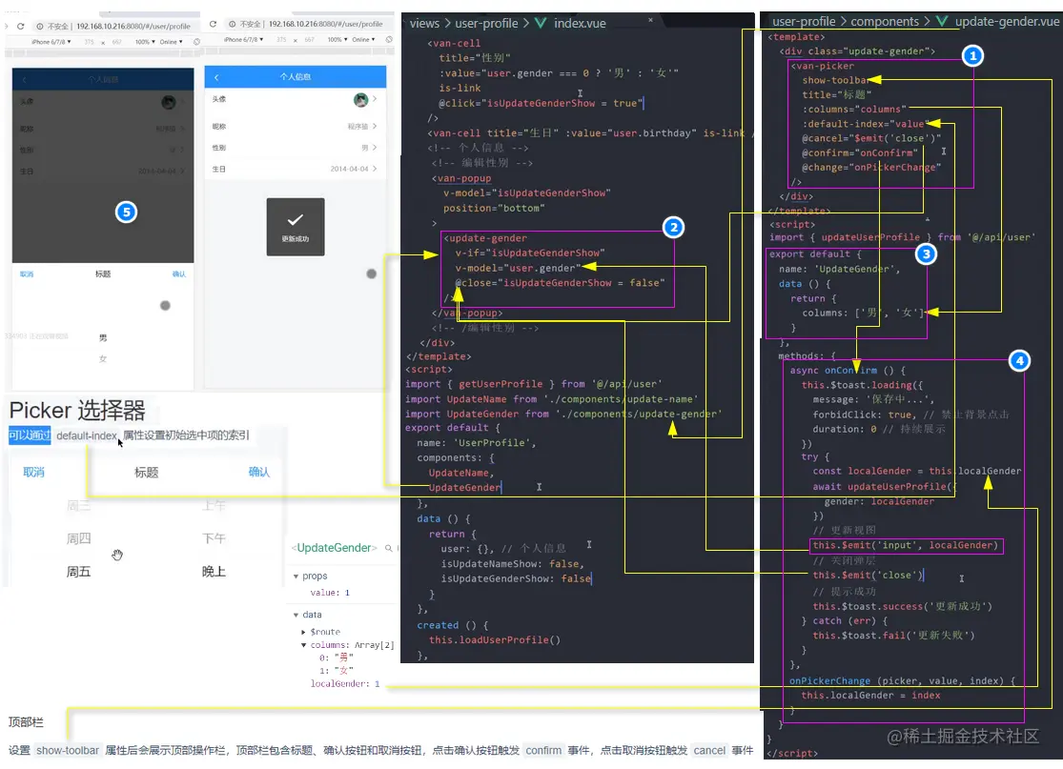Close the index.vue editor tab
The height and width of the screenshot is (769, 1063).
coord(650,20)
